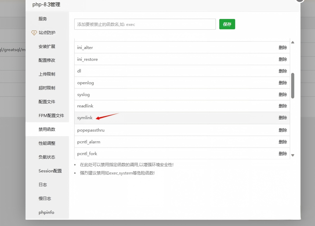This screenshot has height=226, width=315.
Task: Delete ini_alter from the disabled list
Action: [x=283, y=48]
